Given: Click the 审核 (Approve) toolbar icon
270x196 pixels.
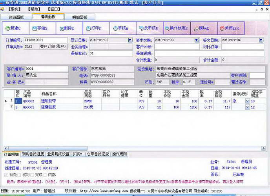Looking at the screenshot, I should (120, 28).
